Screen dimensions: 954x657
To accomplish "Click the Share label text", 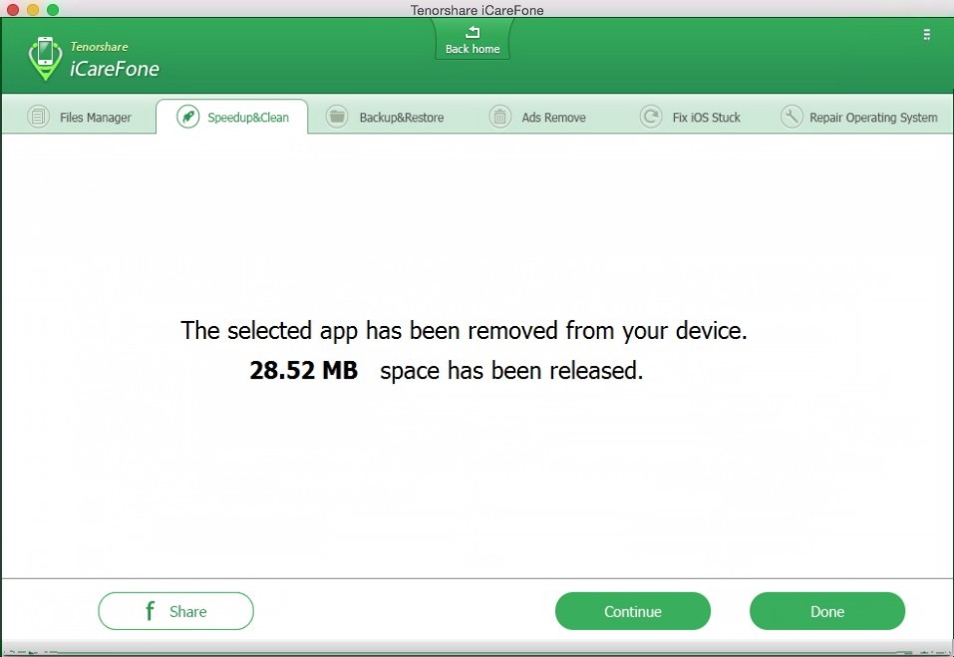I will click(x=188, y=611).
